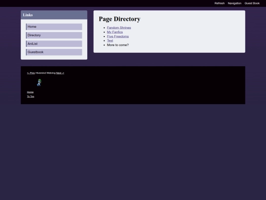Click the Hivemind Webring label text
This screenshot has width=266, height=200.
(45, 73)
